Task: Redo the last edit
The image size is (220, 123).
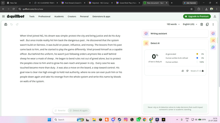Action: click(x=17, y=24)
